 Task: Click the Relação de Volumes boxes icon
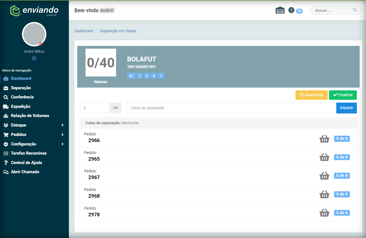coord(6,116)
